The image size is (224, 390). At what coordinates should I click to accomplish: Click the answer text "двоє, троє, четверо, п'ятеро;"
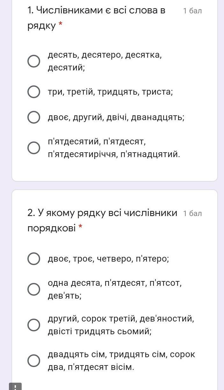tap(108, 259)
